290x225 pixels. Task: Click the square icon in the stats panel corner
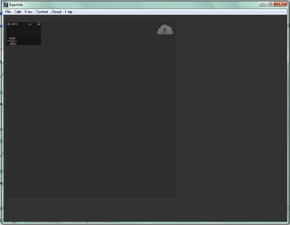click(x=39, y=24)
